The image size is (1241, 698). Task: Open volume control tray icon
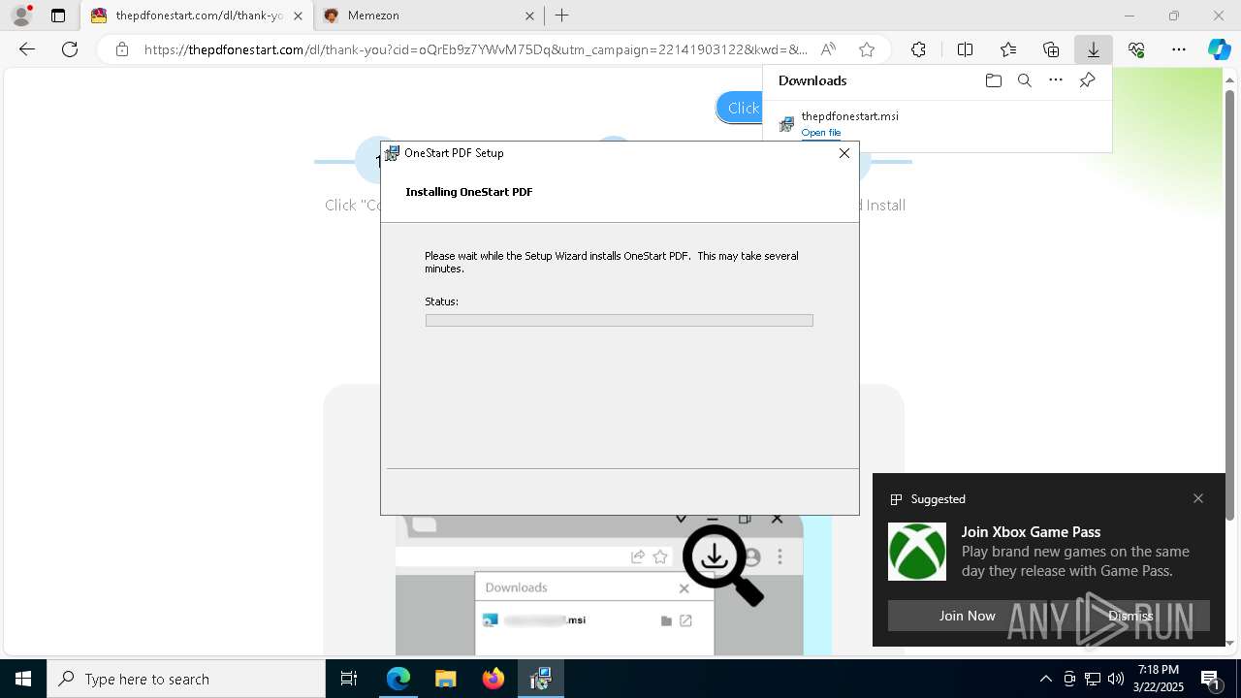click(x=1116, y=679)
